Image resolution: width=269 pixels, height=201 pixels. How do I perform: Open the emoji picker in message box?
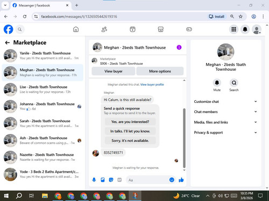coord(172,180)
